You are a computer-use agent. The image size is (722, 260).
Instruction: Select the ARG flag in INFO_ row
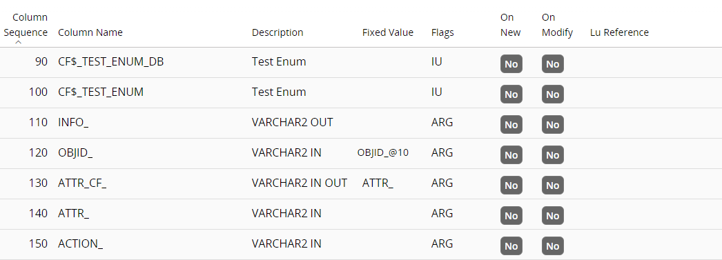point(442,122)
